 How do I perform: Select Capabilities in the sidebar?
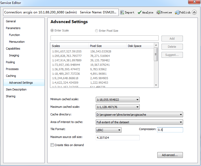pyautogui.click(x=13, y=49)
